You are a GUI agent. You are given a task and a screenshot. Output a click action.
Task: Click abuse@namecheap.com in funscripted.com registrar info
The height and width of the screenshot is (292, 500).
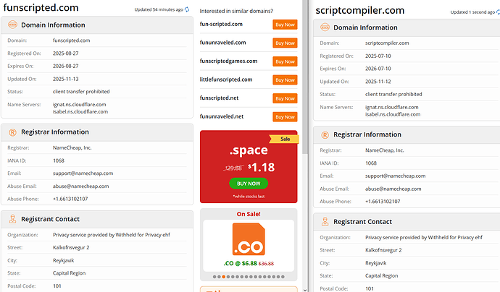[x=80, y=186]
